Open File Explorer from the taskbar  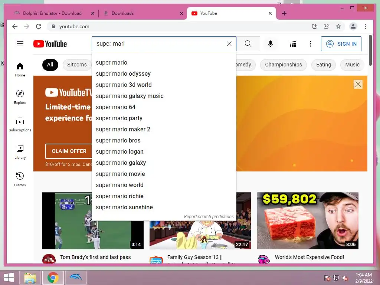[x=30, y=278]
